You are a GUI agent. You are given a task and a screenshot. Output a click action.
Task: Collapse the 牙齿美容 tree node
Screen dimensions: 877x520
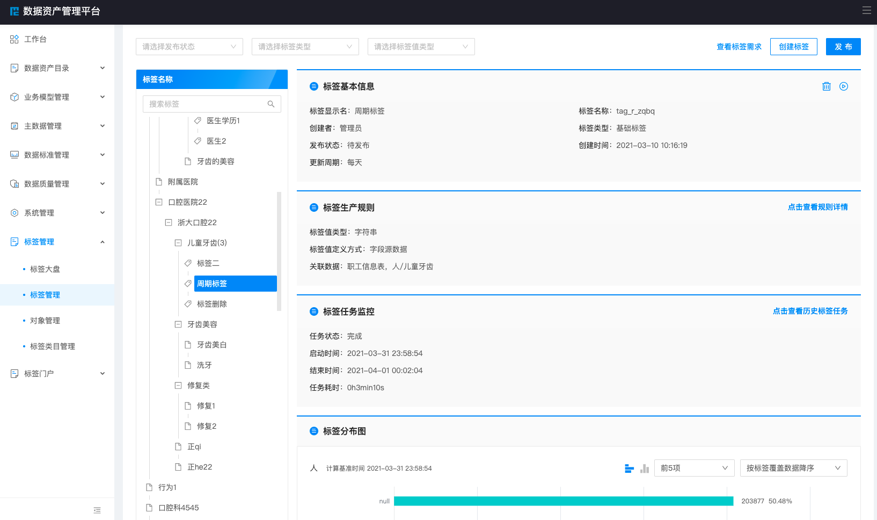coord(178,324)
